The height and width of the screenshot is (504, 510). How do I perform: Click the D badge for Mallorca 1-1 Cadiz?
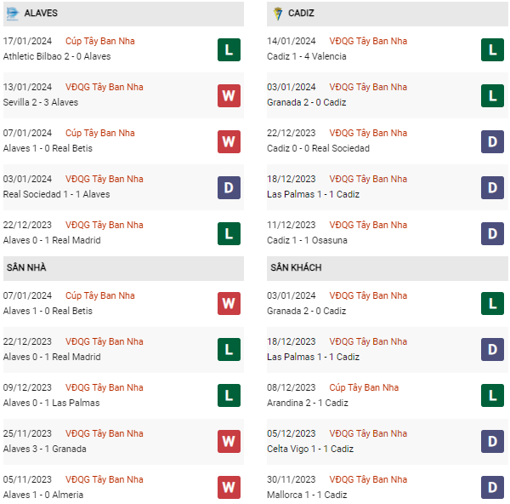point(491,488)
